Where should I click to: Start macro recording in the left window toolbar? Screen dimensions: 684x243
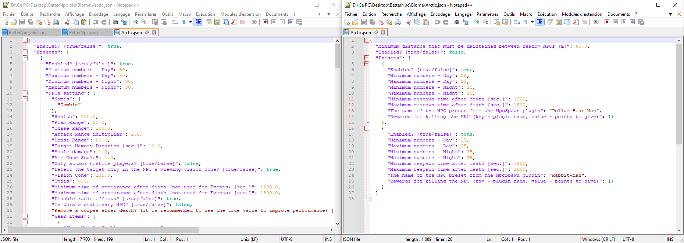tap(265, 22)
